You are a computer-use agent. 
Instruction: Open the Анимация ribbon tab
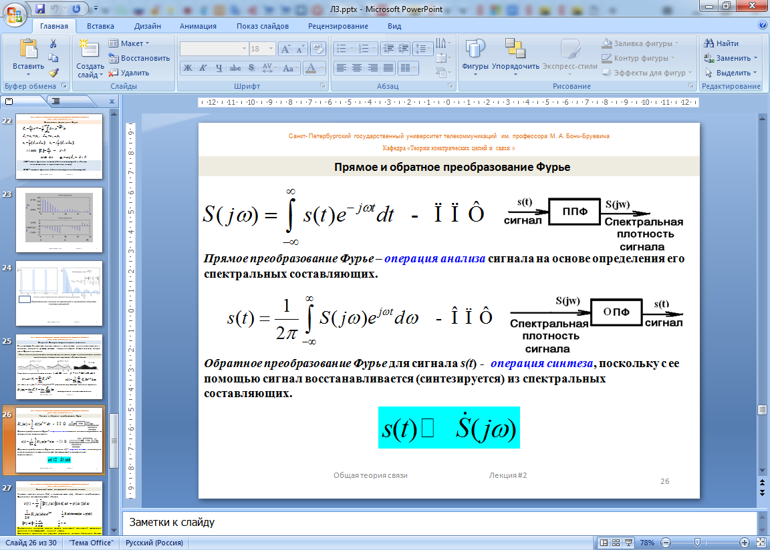[198, 26]
